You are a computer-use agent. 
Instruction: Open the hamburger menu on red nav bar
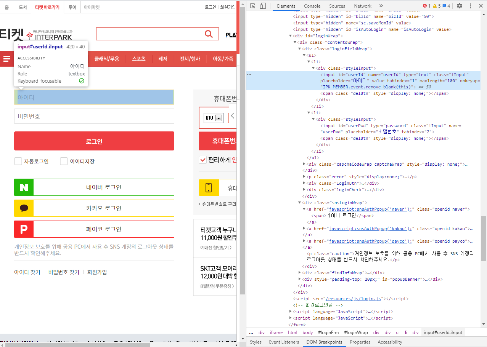pos(6,59)
